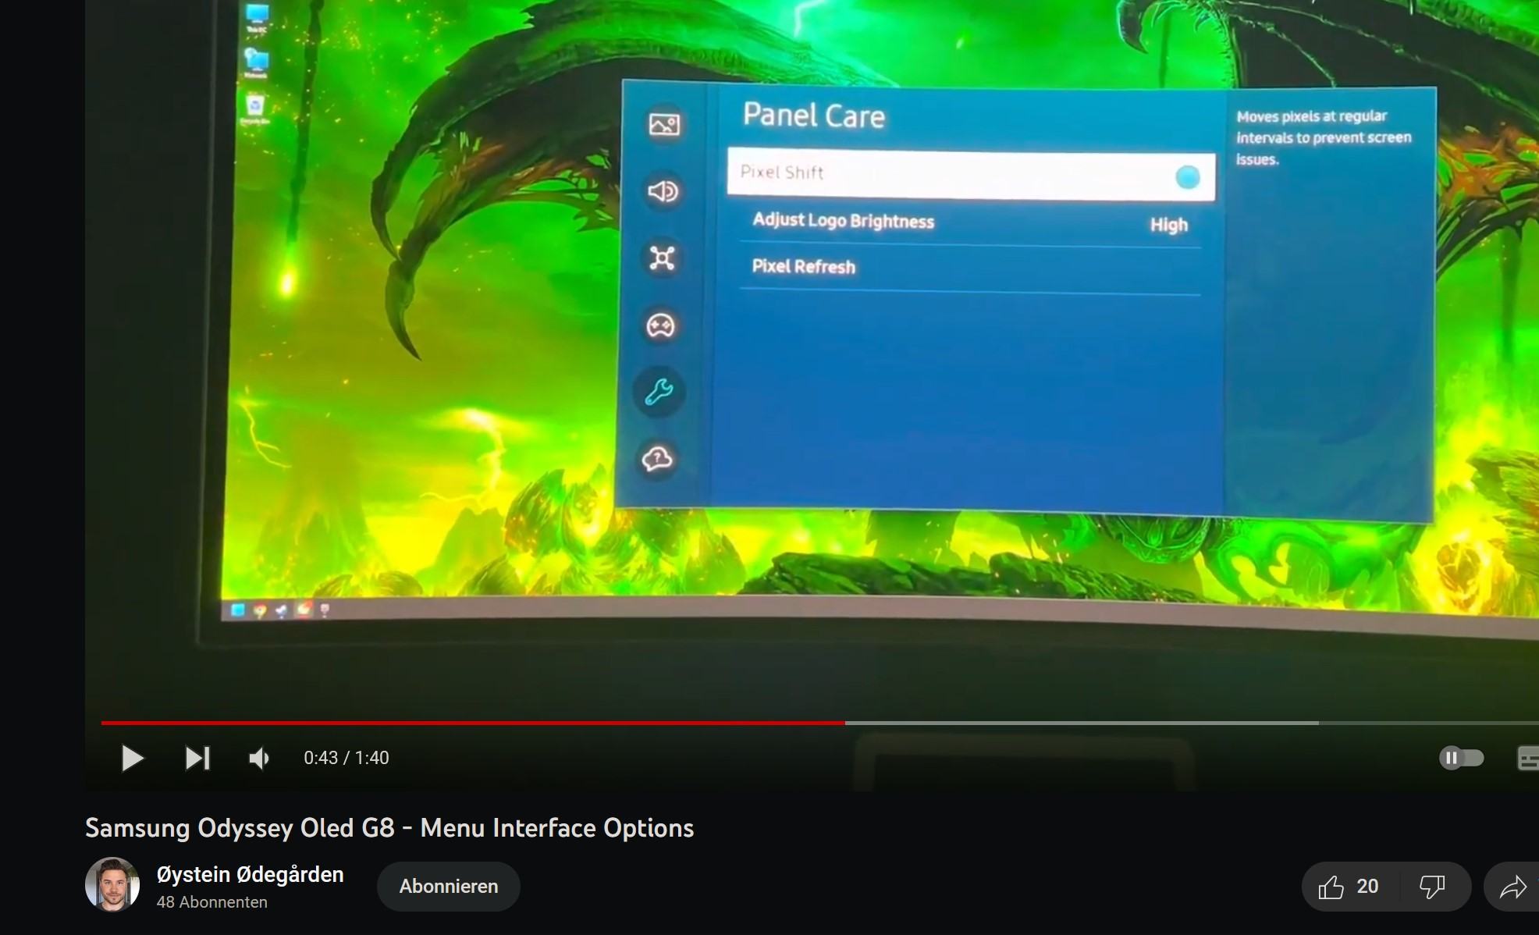Screen dimensions: 1539x935
Task: Subscribe using the Abonnieren button
Action: (x=449, y=887)
